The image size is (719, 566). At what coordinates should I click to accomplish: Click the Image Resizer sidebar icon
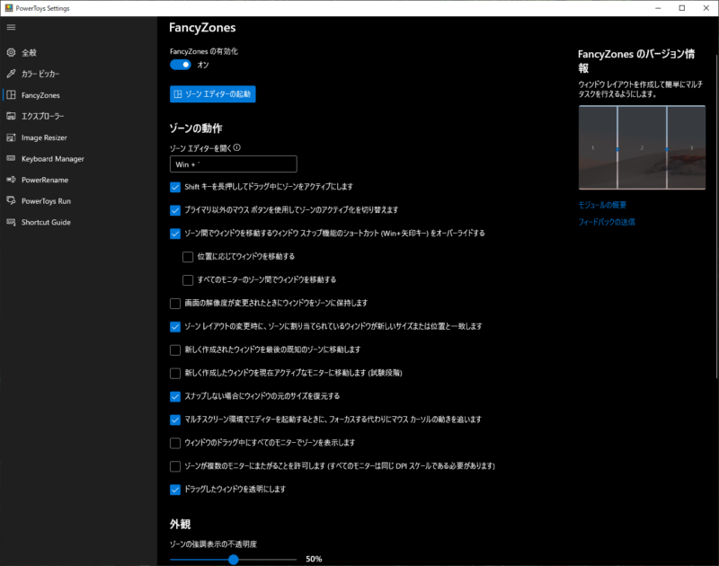click(x=11, y=137)
